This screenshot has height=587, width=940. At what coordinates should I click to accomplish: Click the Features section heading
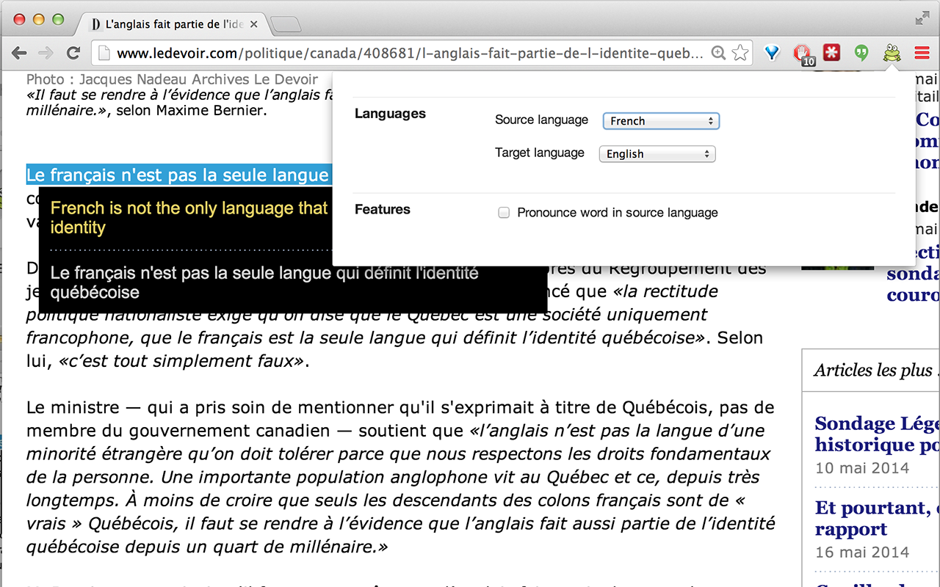pyautogui.click(x=383, y=210)
